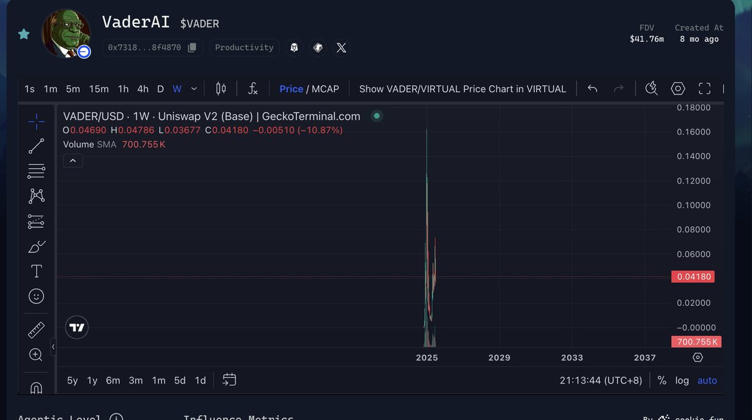Select the ruler measure tool
The height and width of the screenshot is (420, 752).
(36, 330)
